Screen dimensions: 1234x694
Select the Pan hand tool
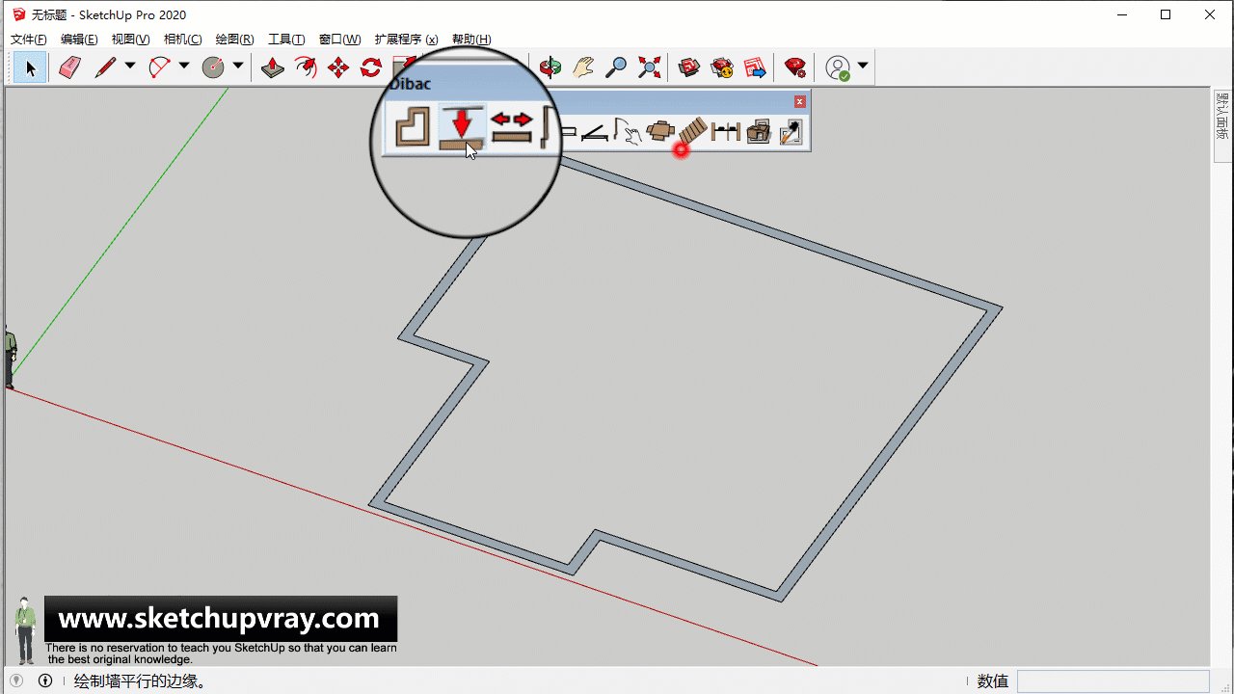(583, 67)
